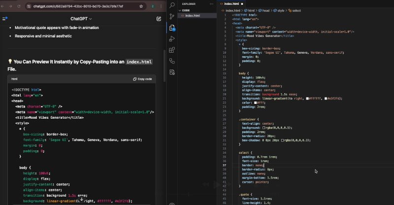
Task: Click line number 1 in editor gutter
Action: click(x=225, y=15)
